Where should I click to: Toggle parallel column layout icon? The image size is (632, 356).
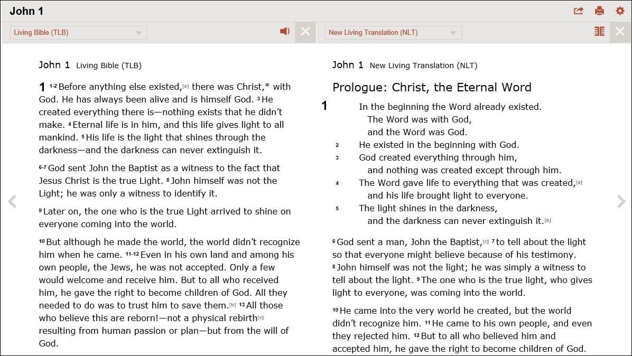[599, 31]
